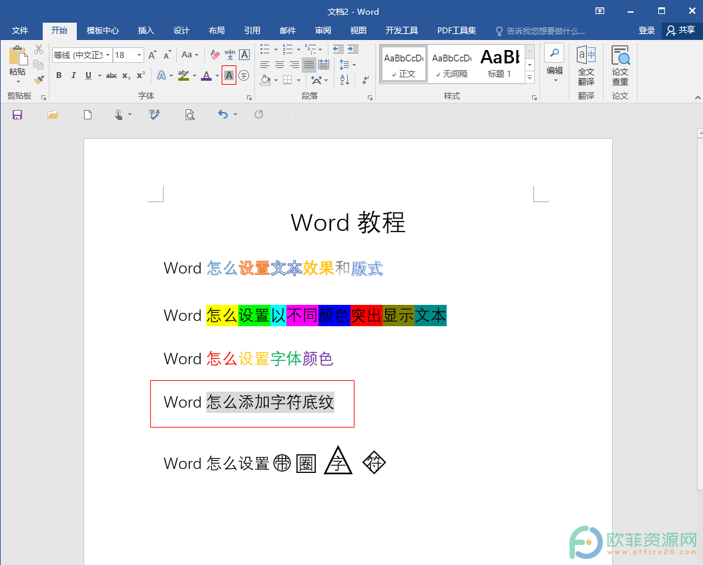The height and width of the screenshot is (565, 703).
Task: Open the Font dialog launcher
Action: (x=249, y=97)
